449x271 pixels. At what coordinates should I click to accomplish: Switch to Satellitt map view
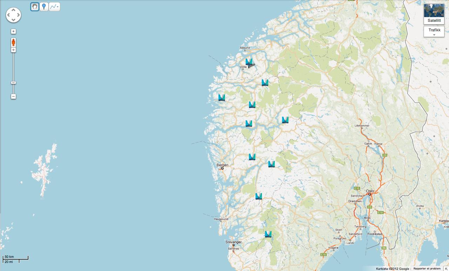434,14
